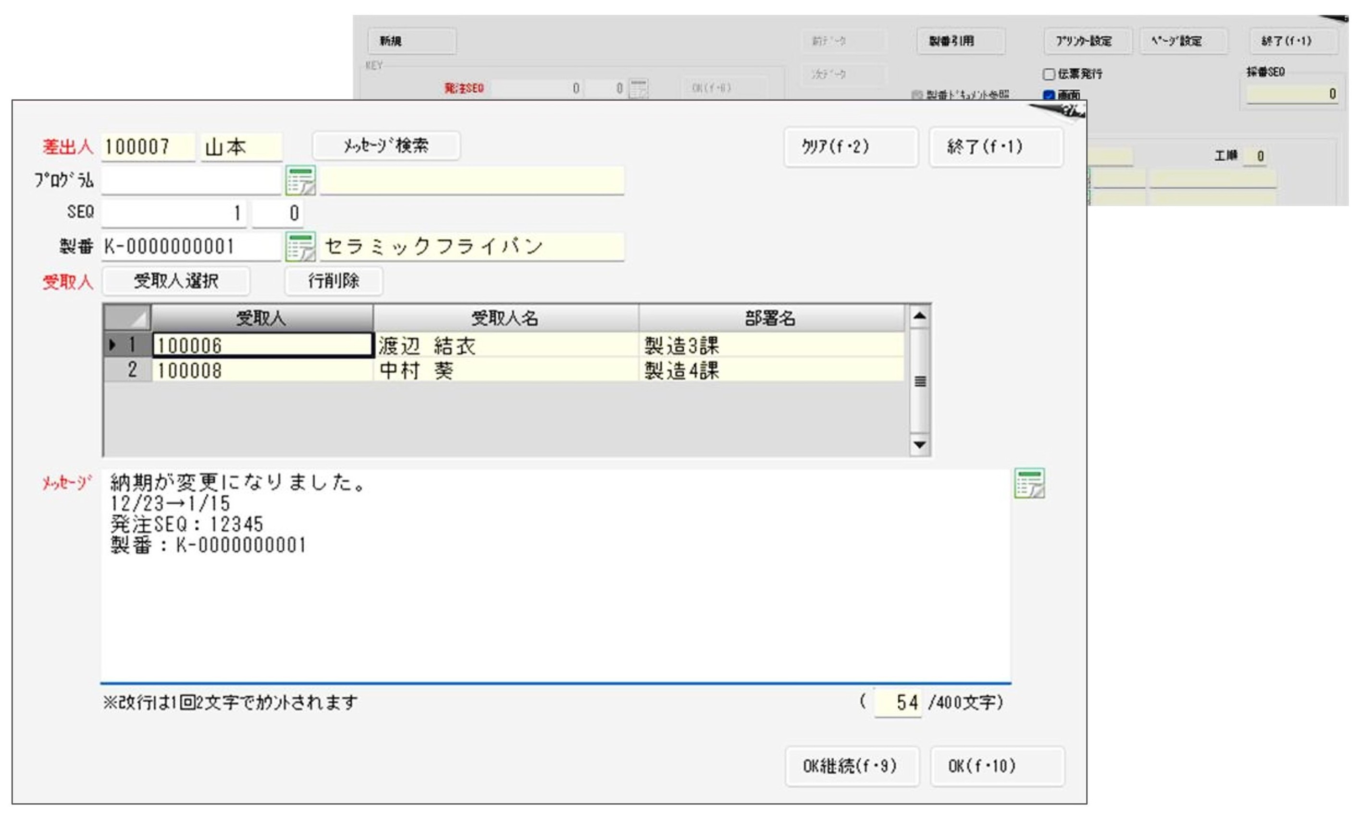Toggle 画面 checkbox in background window
The image size is (1360, 818).
click(1049, 95)
